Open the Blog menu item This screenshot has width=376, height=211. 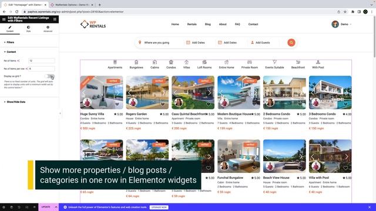click(x=207, y=24)
